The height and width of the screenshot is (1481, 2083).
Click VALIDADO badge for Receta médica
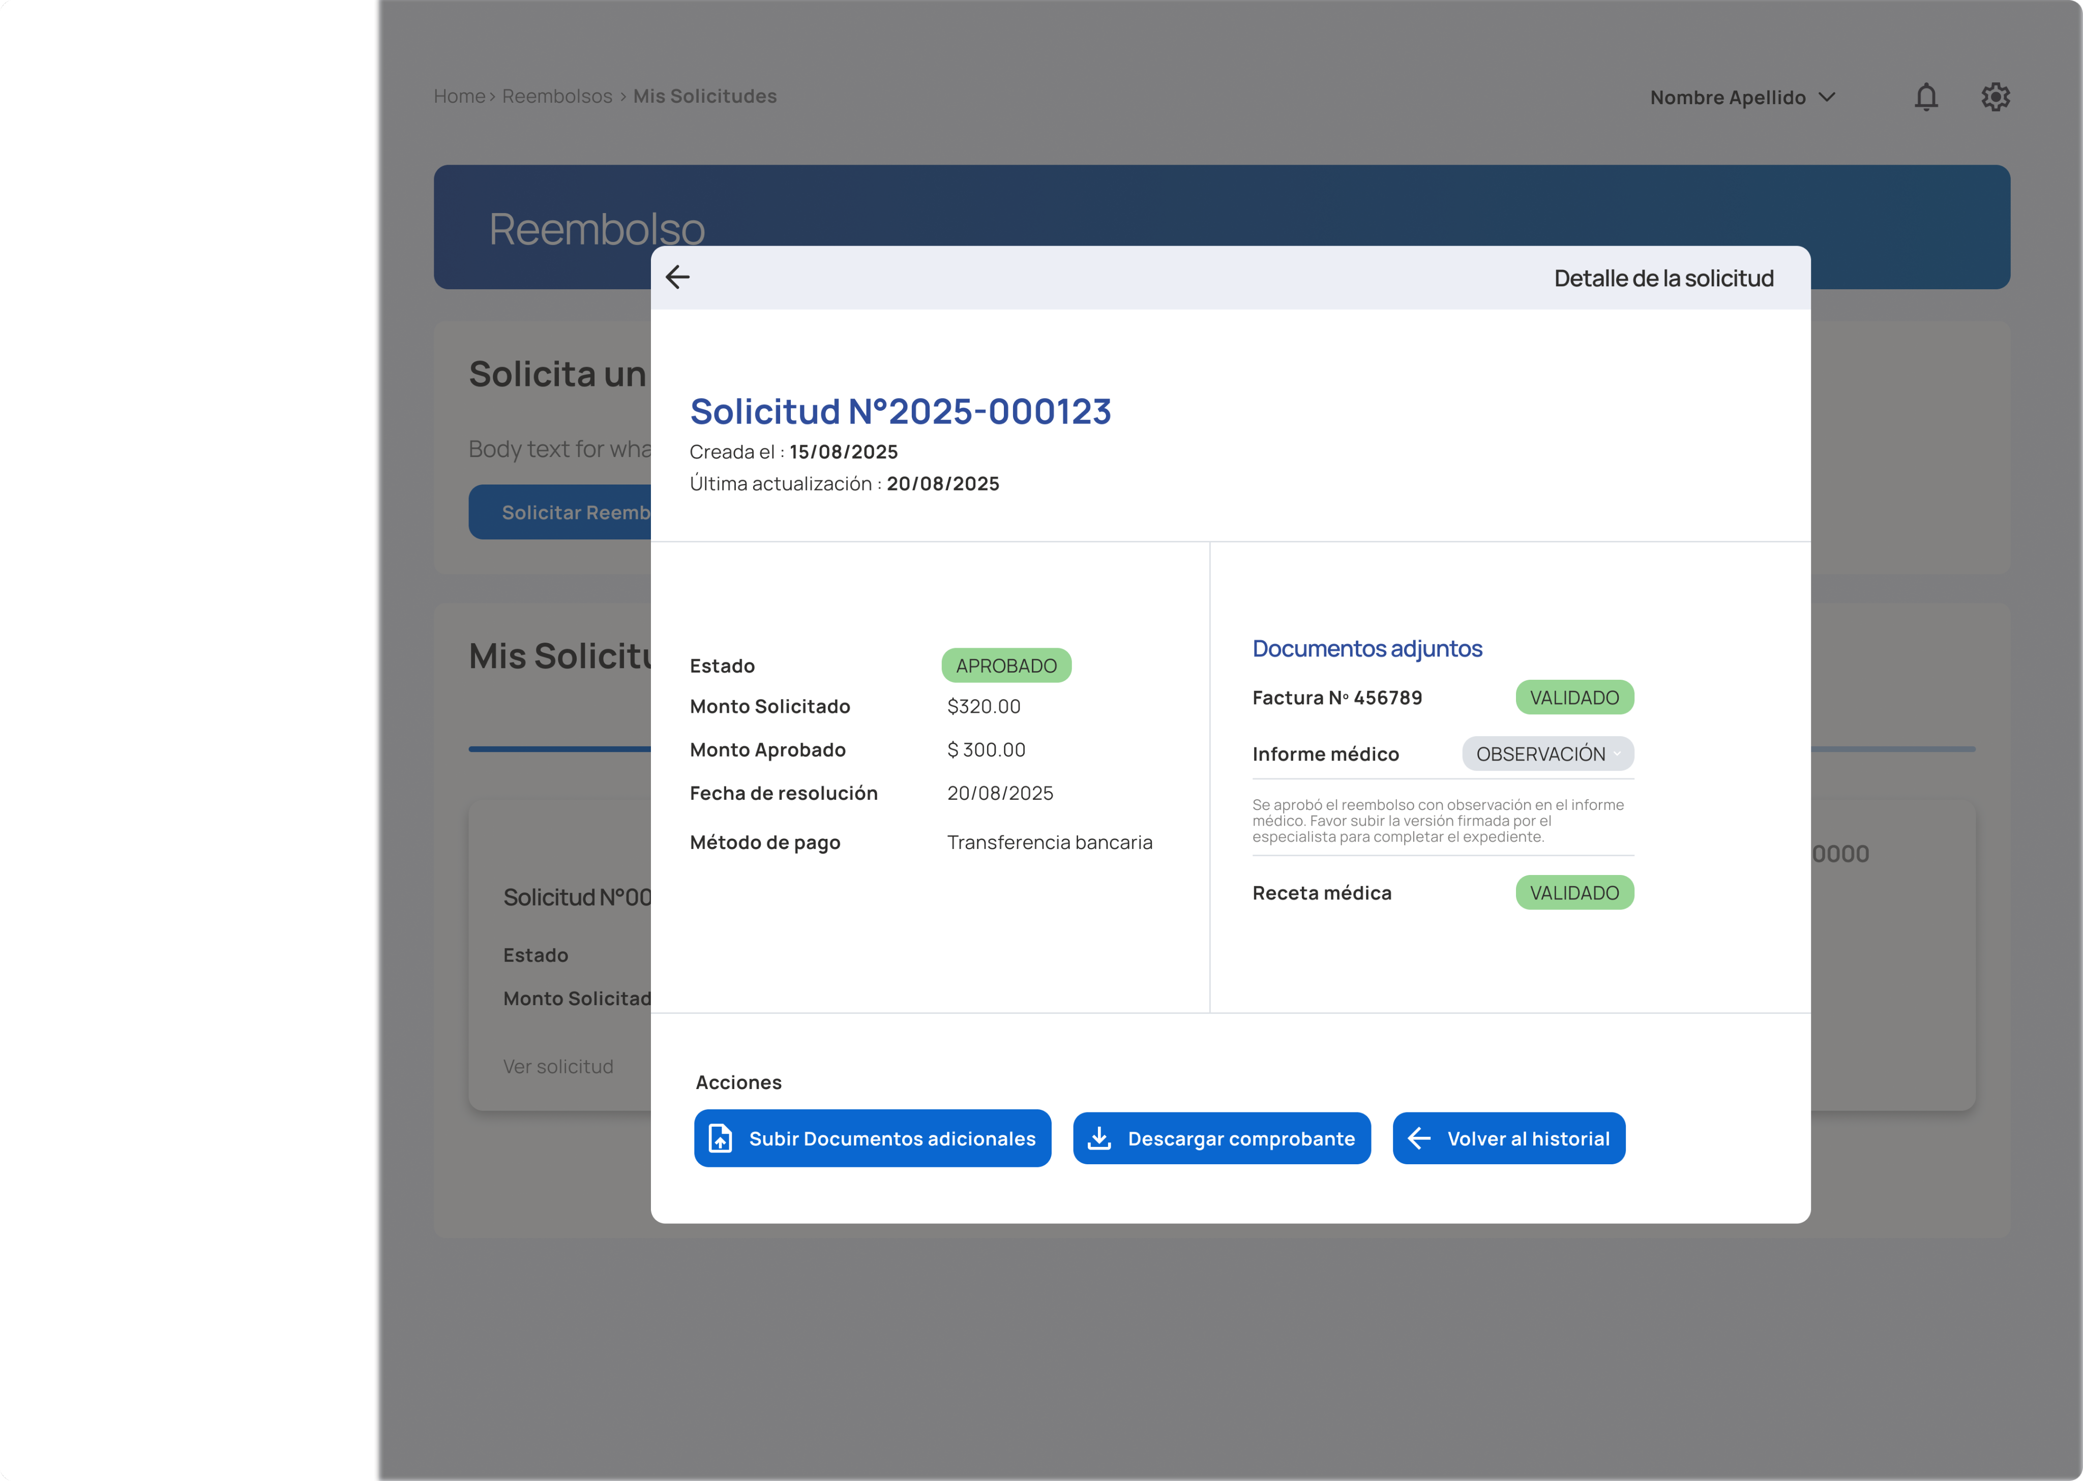(x=1574, y=893)
